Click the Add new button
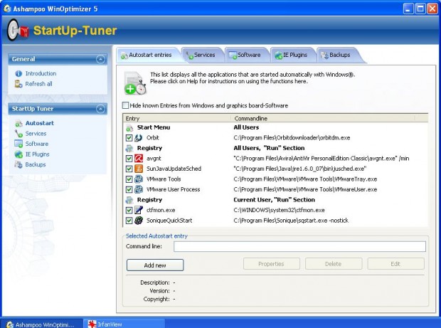 pyautogui.click(x=155, y=265)
